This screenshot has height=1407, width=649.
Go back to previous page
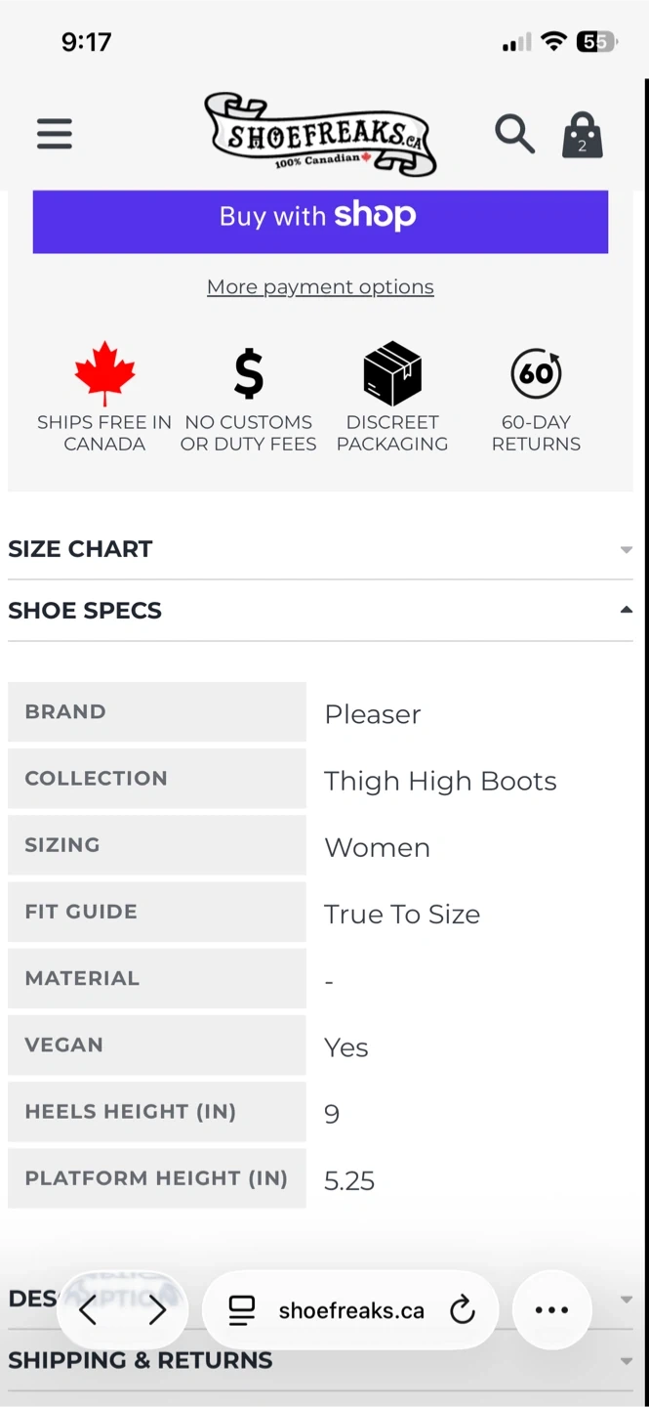click(x=88, y=1310)
